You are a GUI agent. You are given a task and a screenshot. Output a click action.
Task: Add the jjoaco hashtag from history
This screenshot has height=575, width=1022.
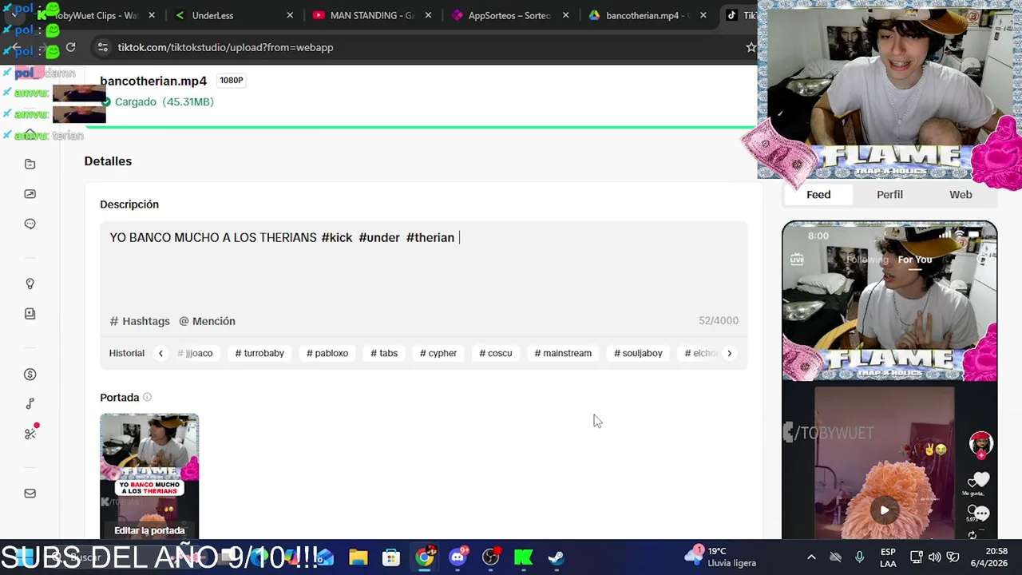point(195,353)
